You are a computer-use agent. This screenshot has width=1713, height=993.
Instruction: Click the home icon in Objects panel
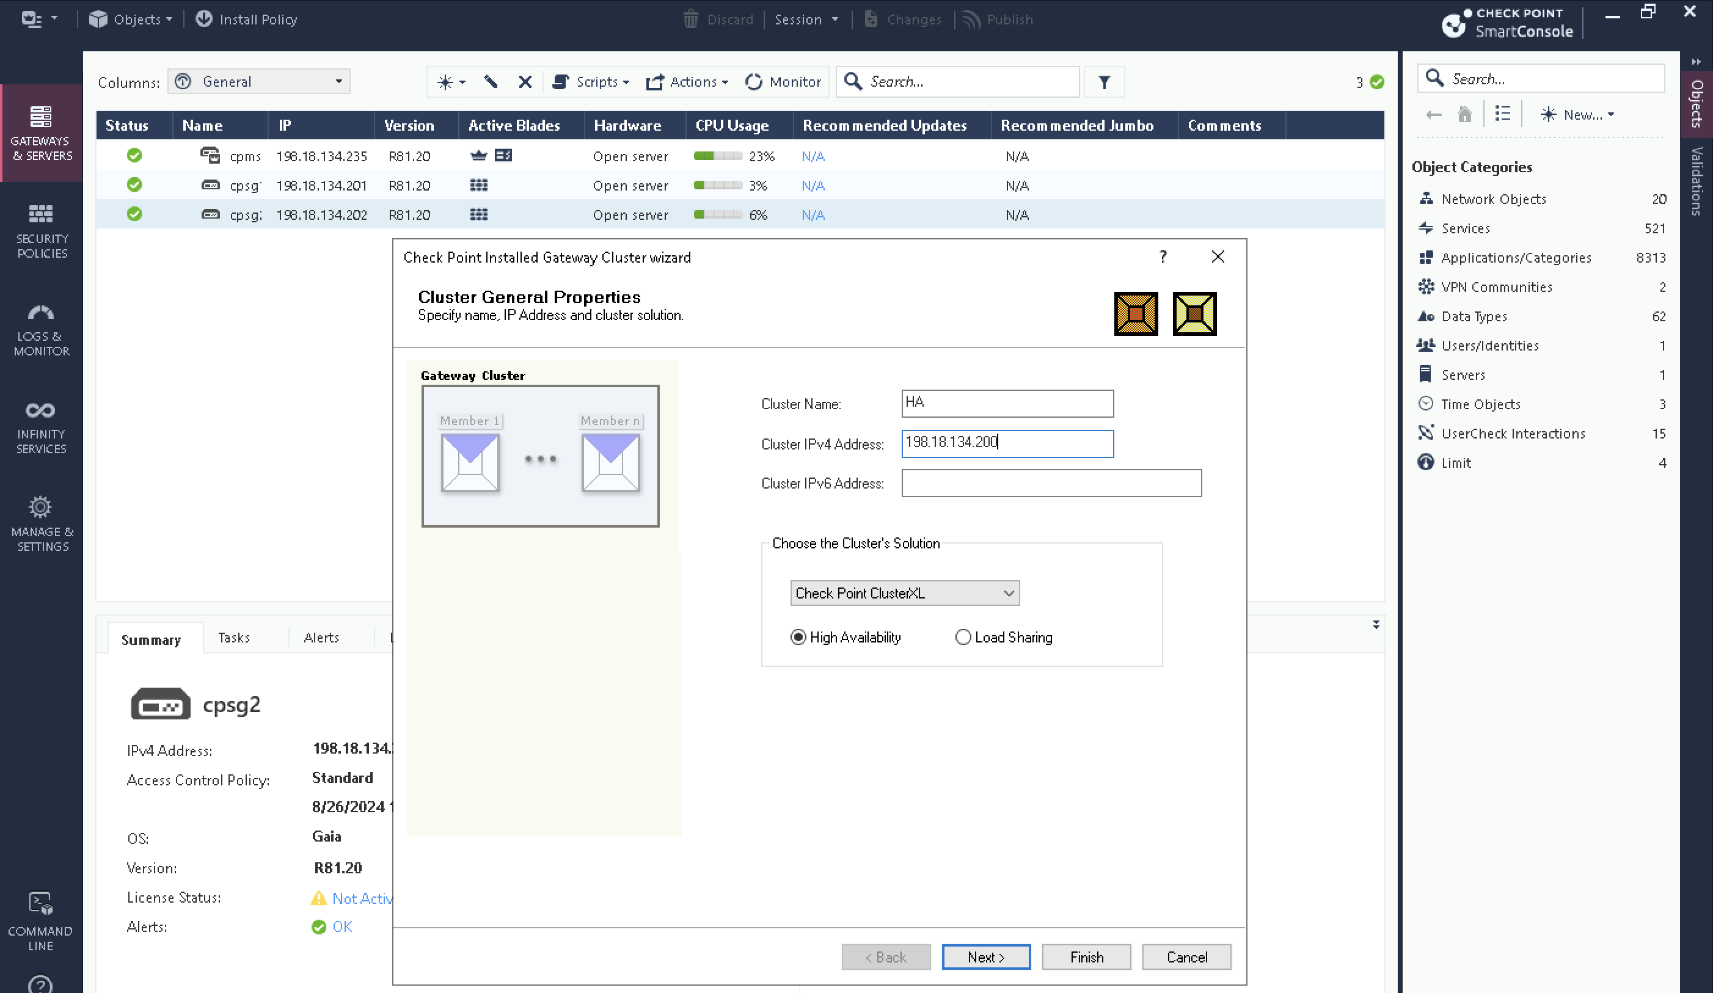pyautogui.click(x=1465, y=114)
